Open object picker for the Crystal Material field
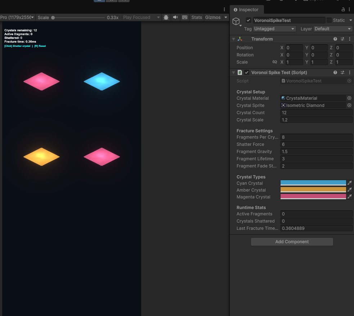This screenshot has height=316, width=354. (x=349, y=98)
